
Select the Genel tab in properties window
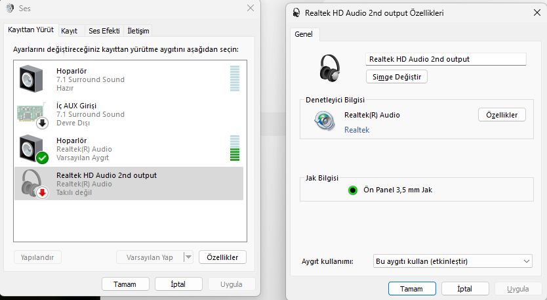point(304,34)
